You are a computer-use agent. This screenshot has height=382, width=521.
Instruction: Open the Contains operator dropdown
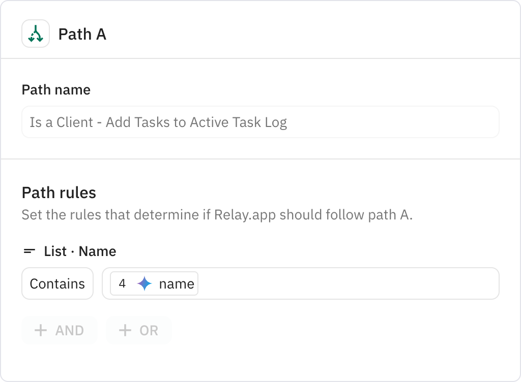(57, 283)
